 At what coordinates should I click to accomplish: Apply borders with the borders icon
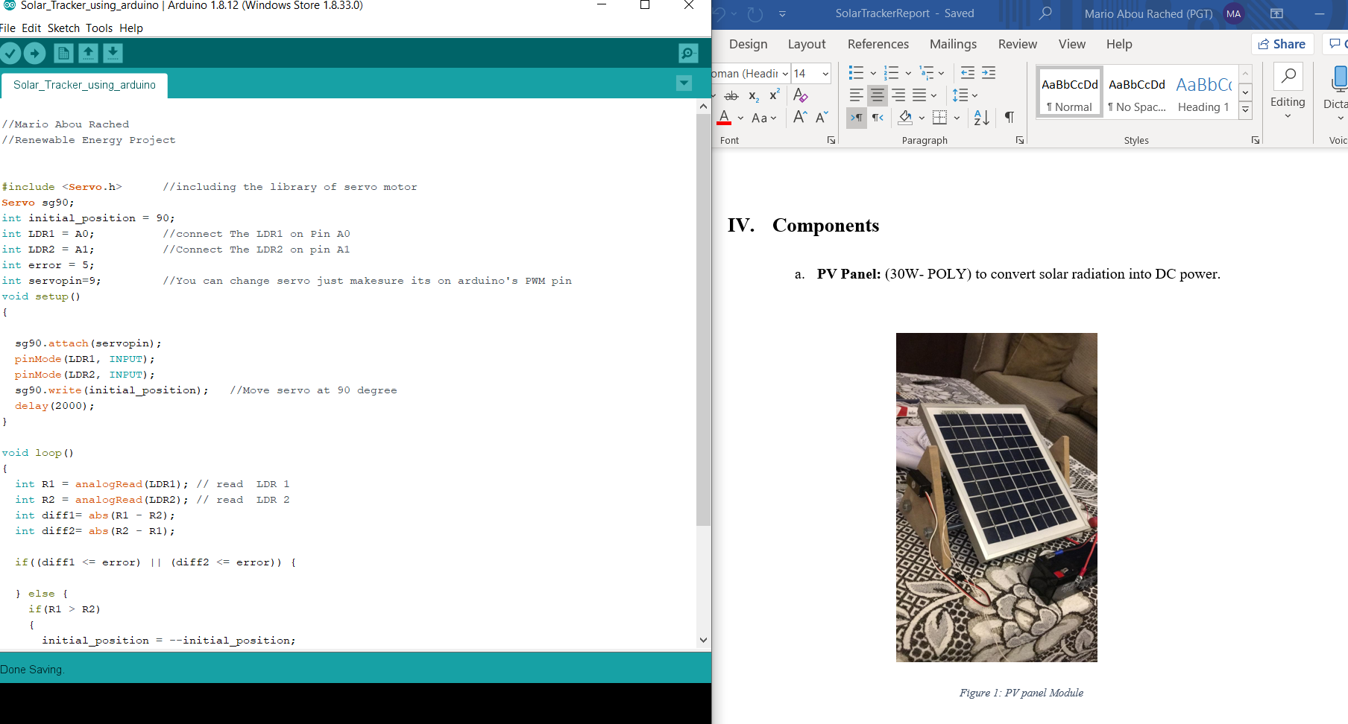point(939,117)
